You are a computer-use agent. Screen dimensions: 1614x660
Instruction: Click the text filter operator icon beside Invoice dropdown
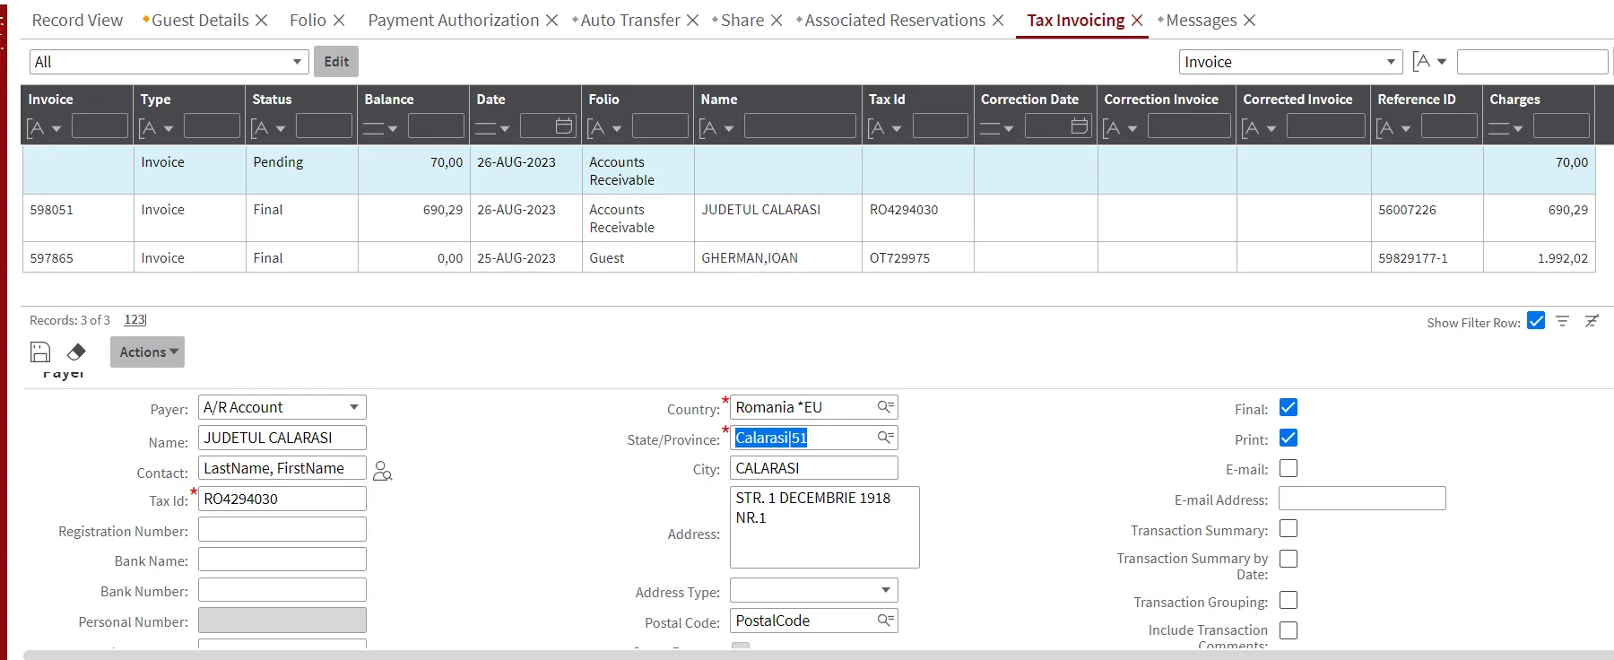[x=1429, y=62]
